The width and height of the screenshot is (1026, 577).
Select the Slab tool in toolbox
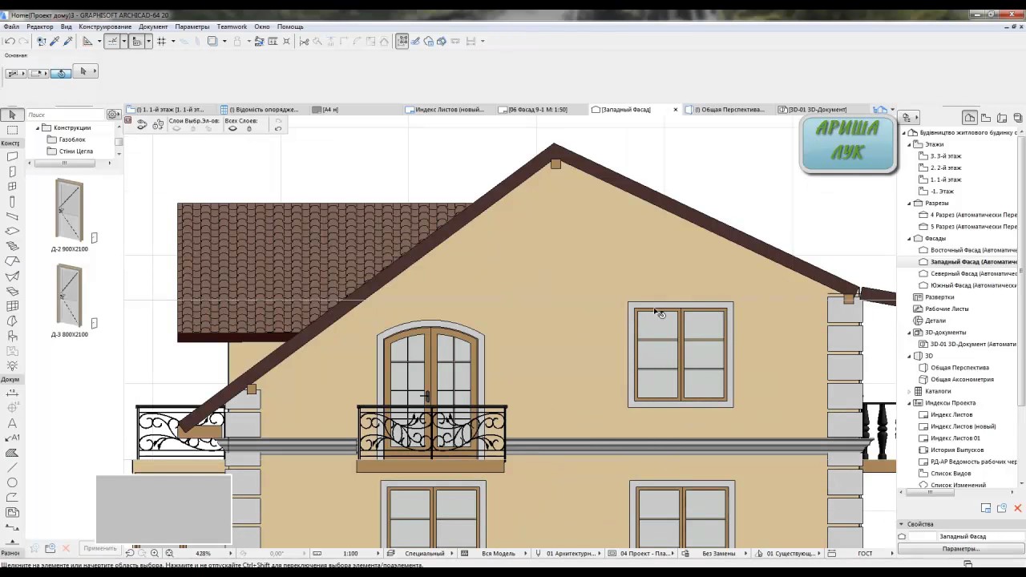tap(12, 232)
